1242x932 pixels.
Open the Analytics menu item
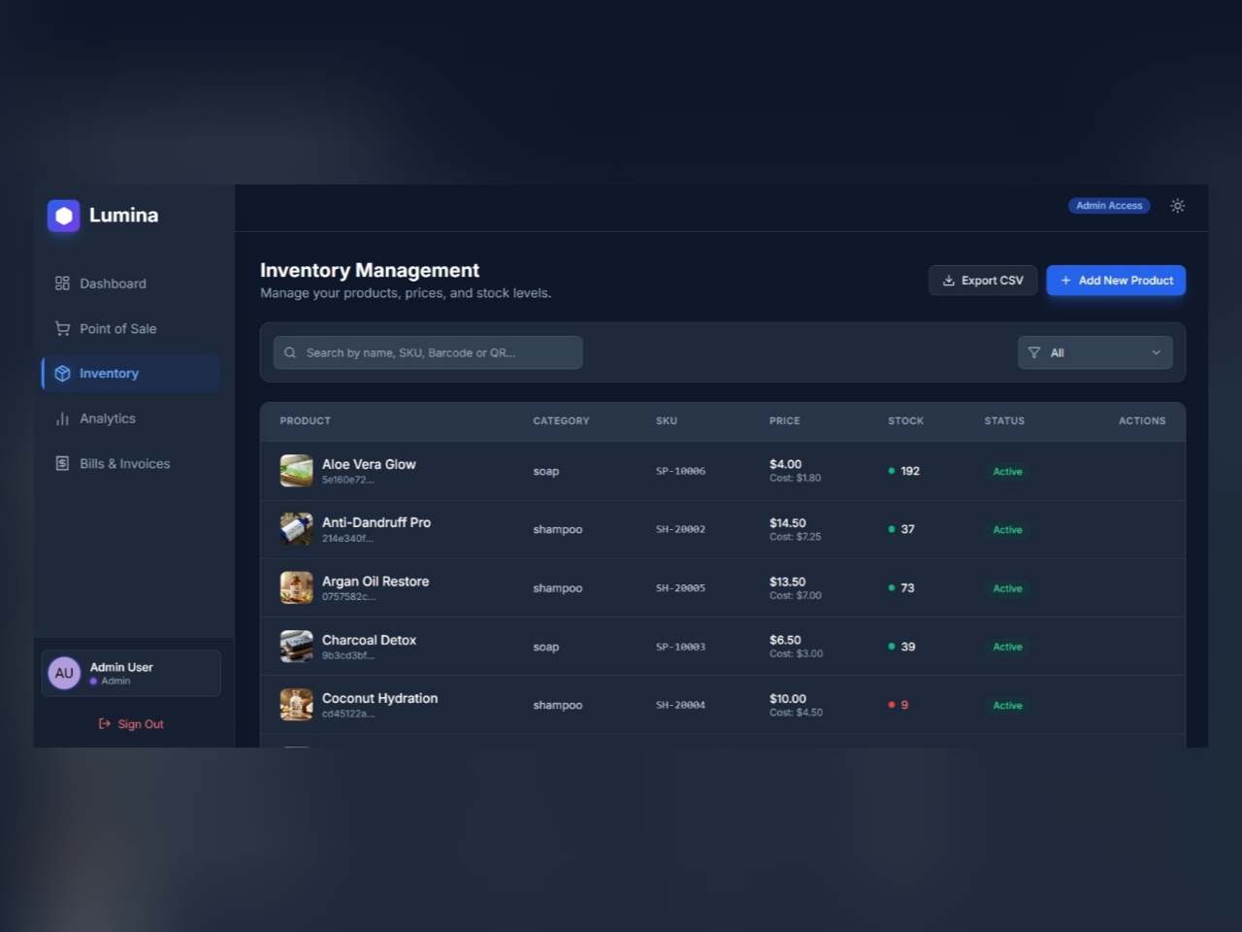point(107,418)
